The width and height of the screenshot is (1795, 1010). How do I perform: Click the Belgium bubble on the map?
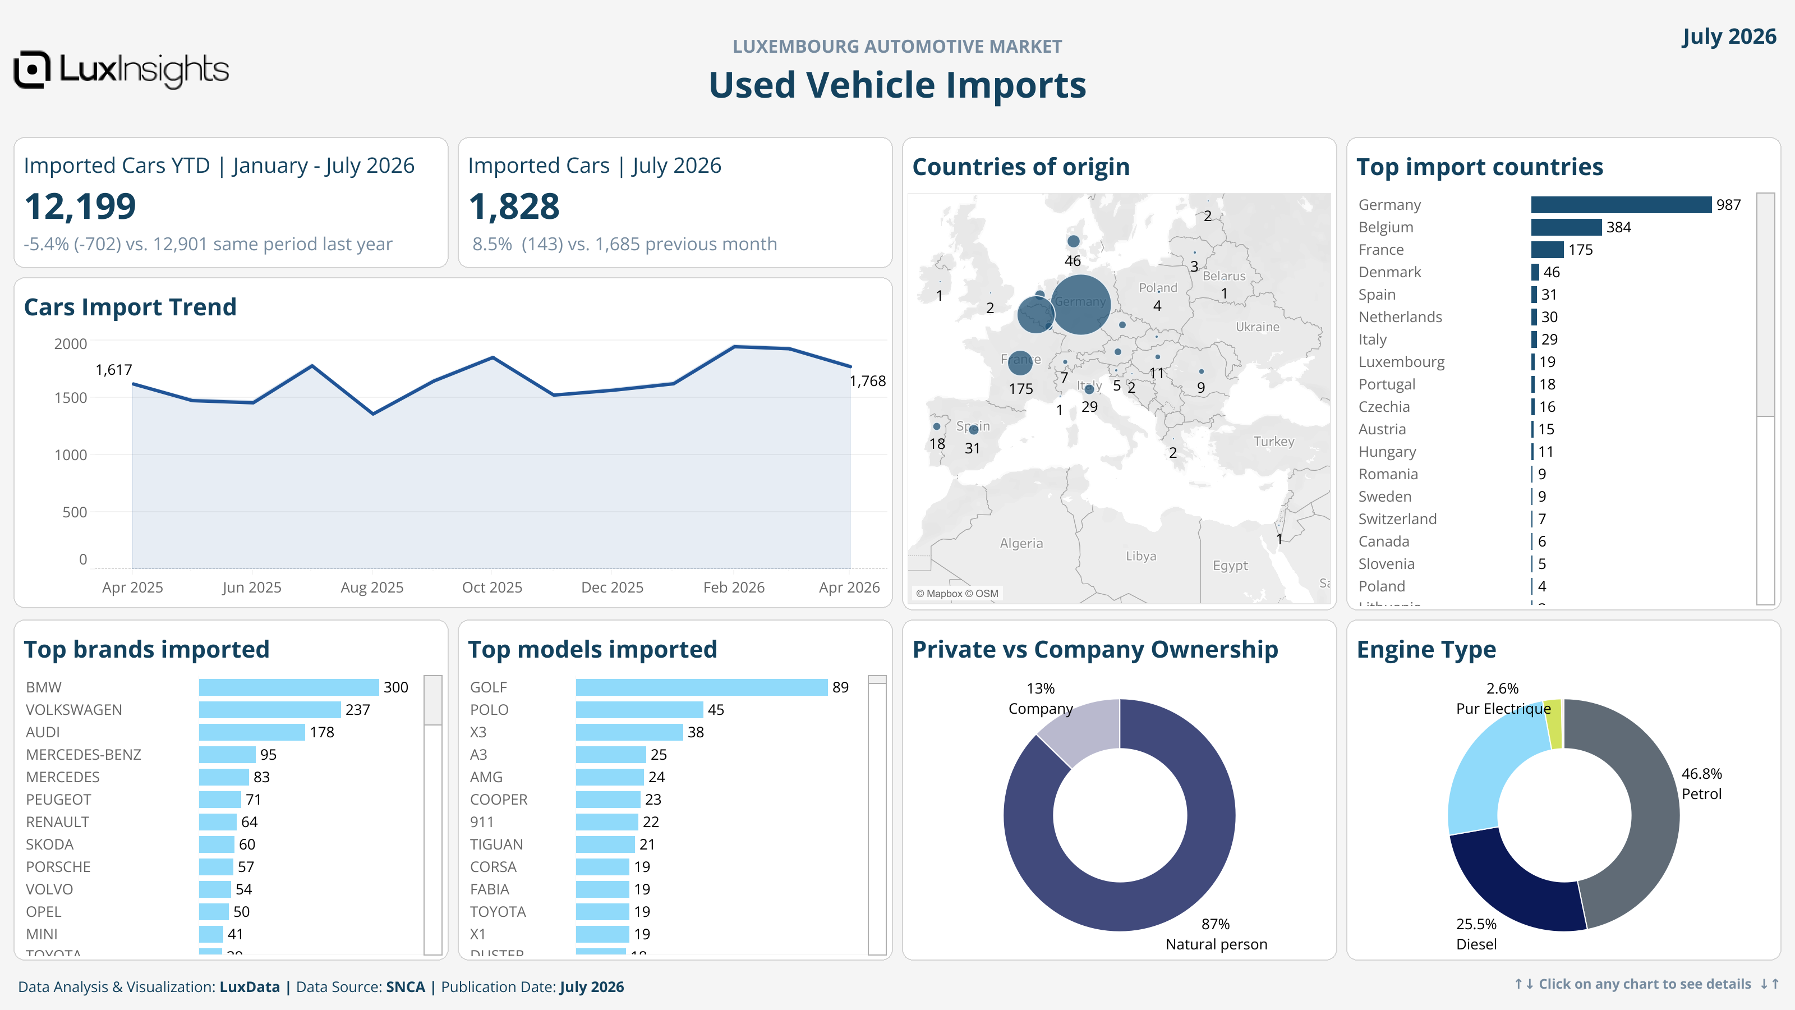[x=1035, y=314]
